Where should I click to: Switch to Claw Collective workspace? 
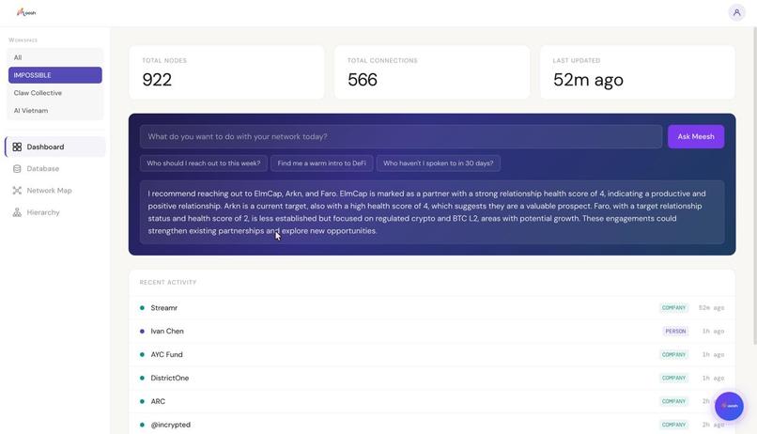click(55, 93)
